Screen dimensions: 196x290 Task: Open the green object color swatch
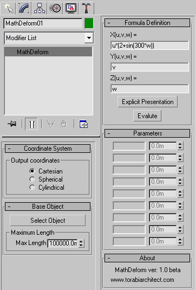89,23
